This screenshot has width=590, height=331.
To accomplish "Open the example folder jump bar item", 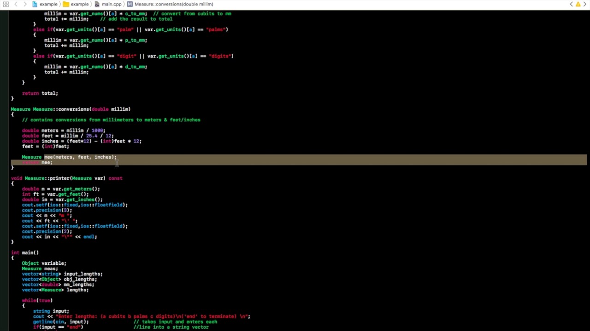I will click(76, 4).
